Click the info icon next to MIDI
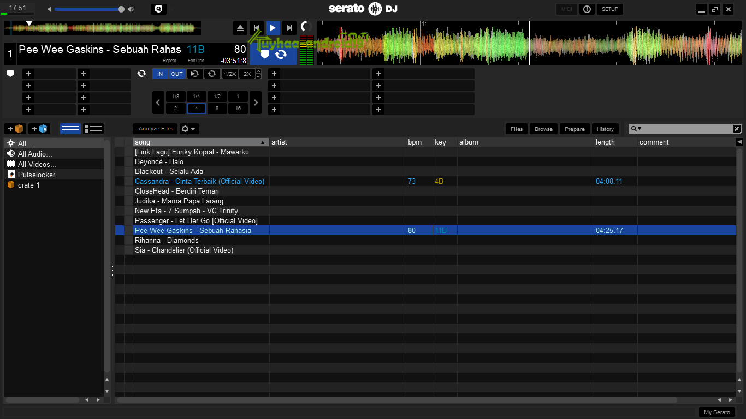Viewport: 746px width, 419px height. click(x=587, y=9)
